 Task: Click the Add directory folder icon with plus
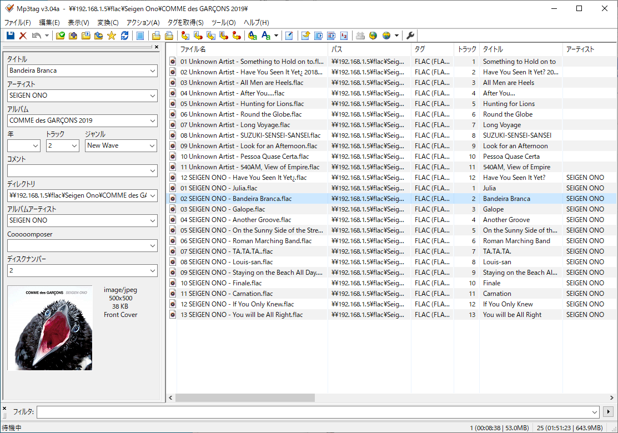coord(73,36)
